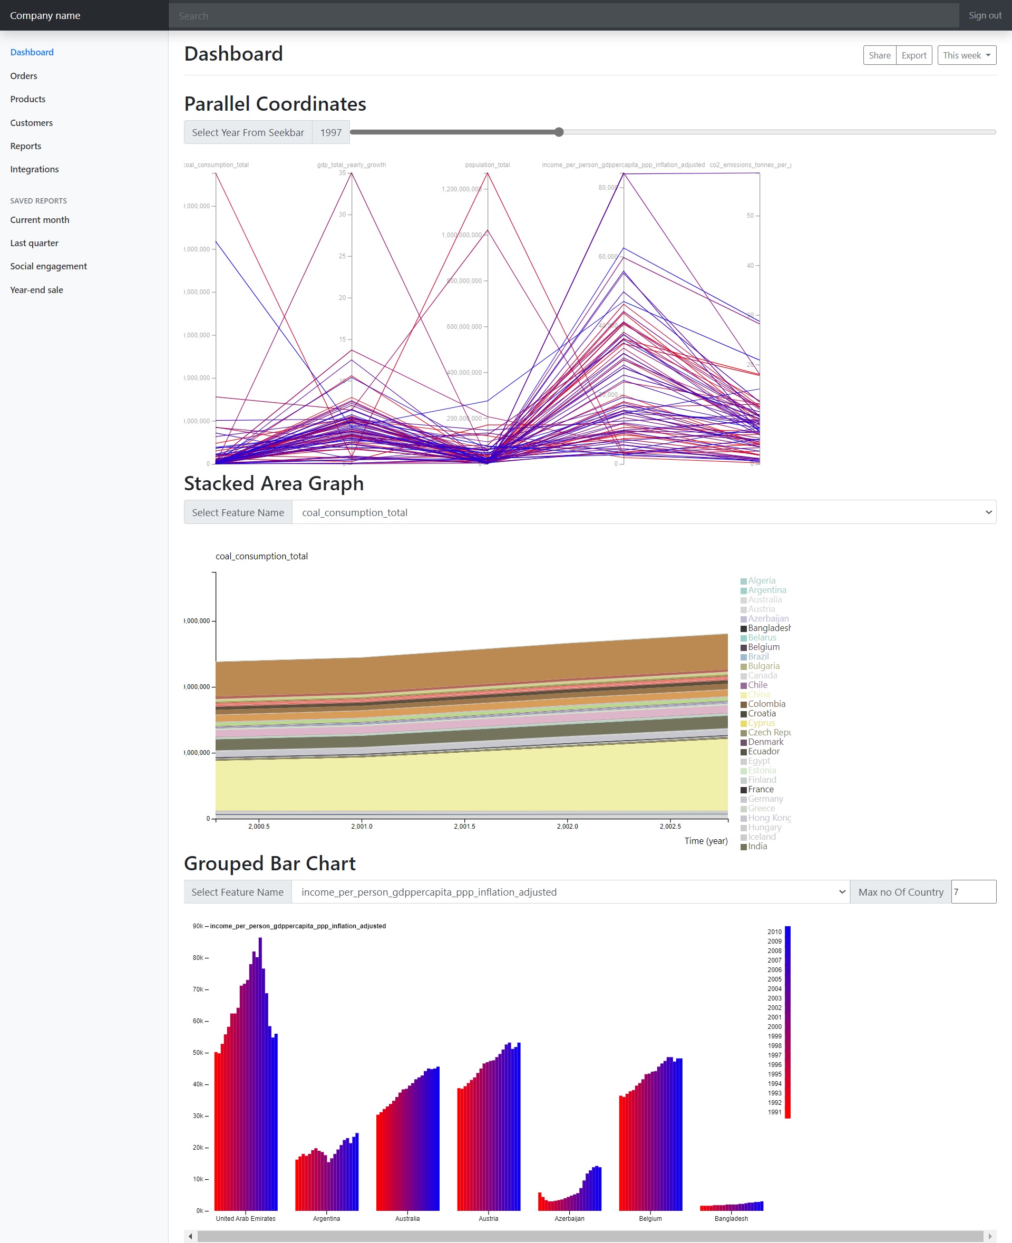This screenshot has width=1012, height=1243.
Task: Click the year seekbar slider handle
Action: click(559, 132)
